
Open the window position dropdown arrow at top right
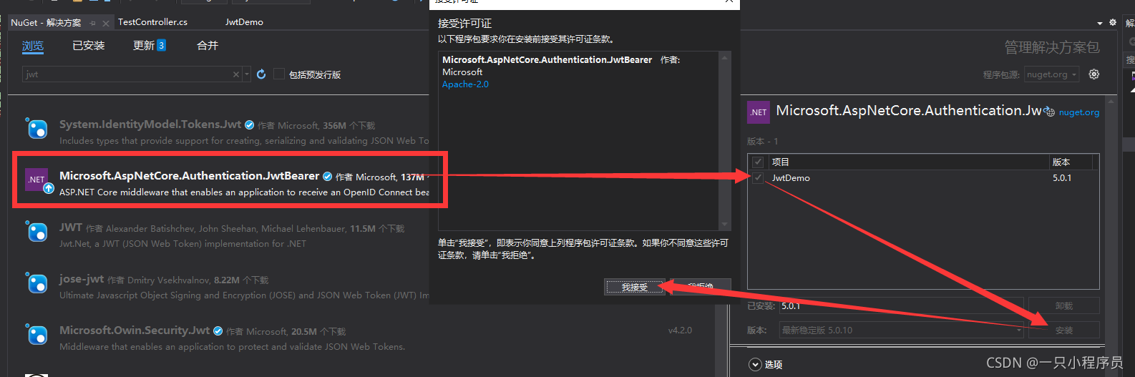tap(1100, 23)
